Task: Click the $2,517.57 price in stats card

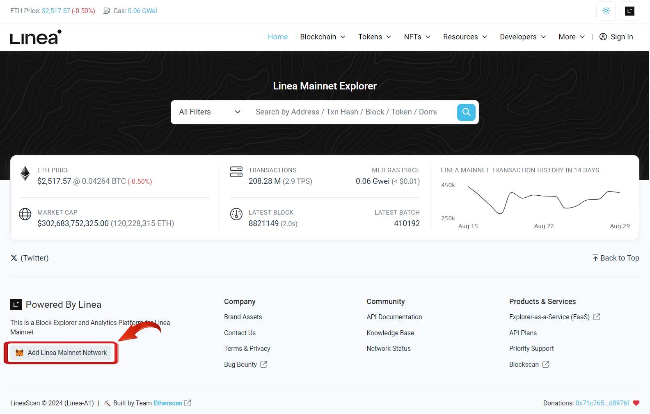Action: pyautogui.click(x=54, y=181)
